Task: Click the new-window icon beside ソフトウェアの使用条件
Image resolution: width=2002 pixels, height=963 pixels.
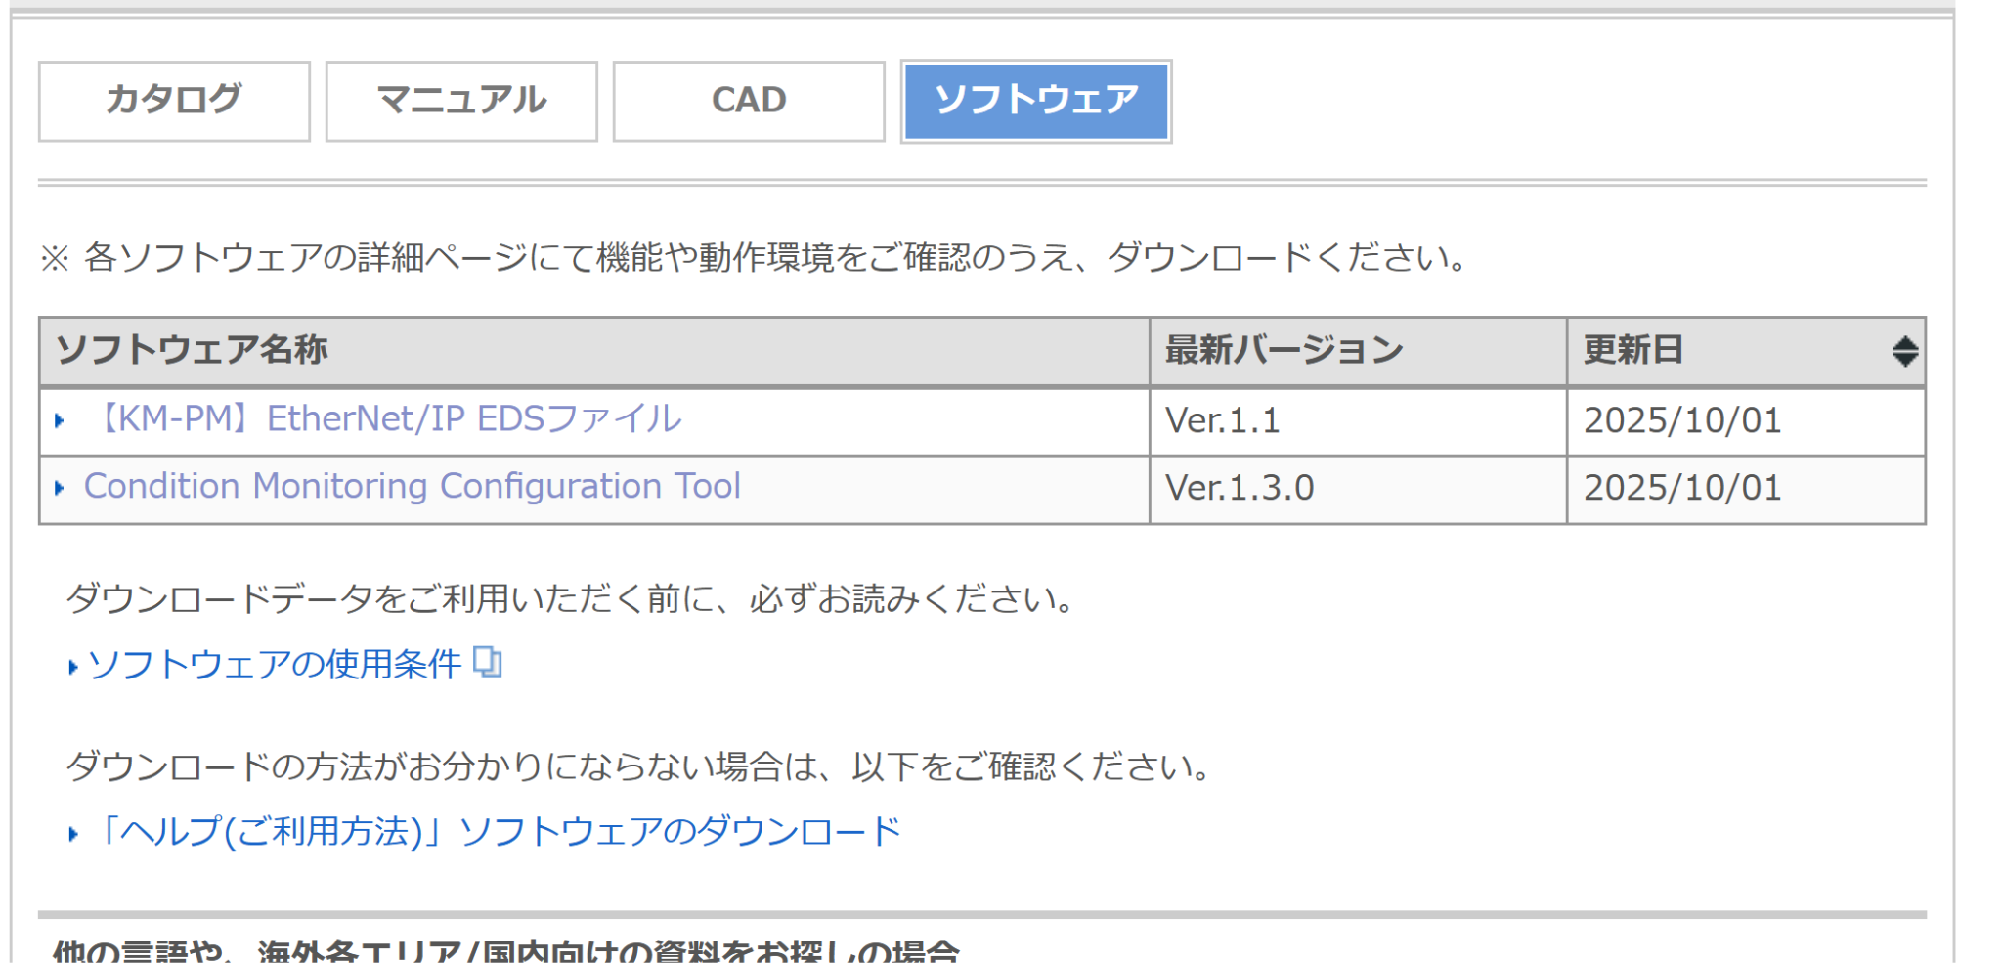Action: [487, 663]
